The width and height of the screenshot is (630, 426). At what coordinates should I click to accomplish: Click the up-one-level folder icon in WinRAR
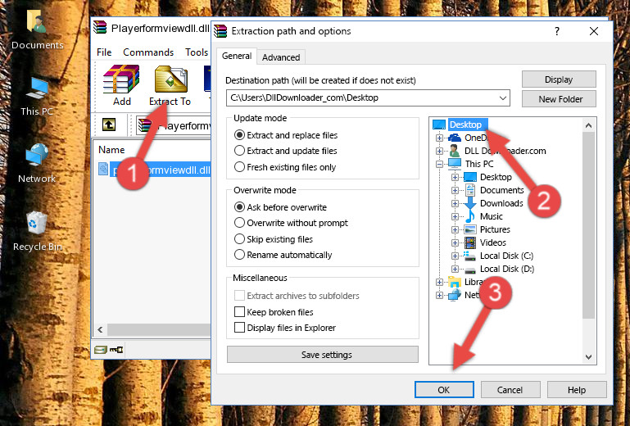tap(109, 125)
